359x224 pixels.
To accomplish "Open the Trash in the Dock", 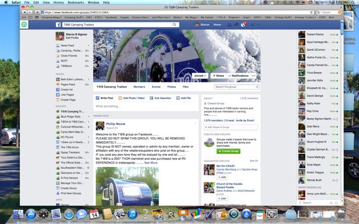I will [x=341, y=214].
